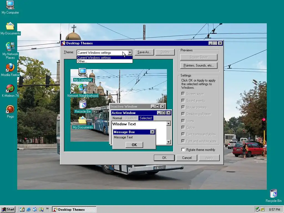Click the Selected menu item in preview
This screenshot has width=284, height=213.
146,118
